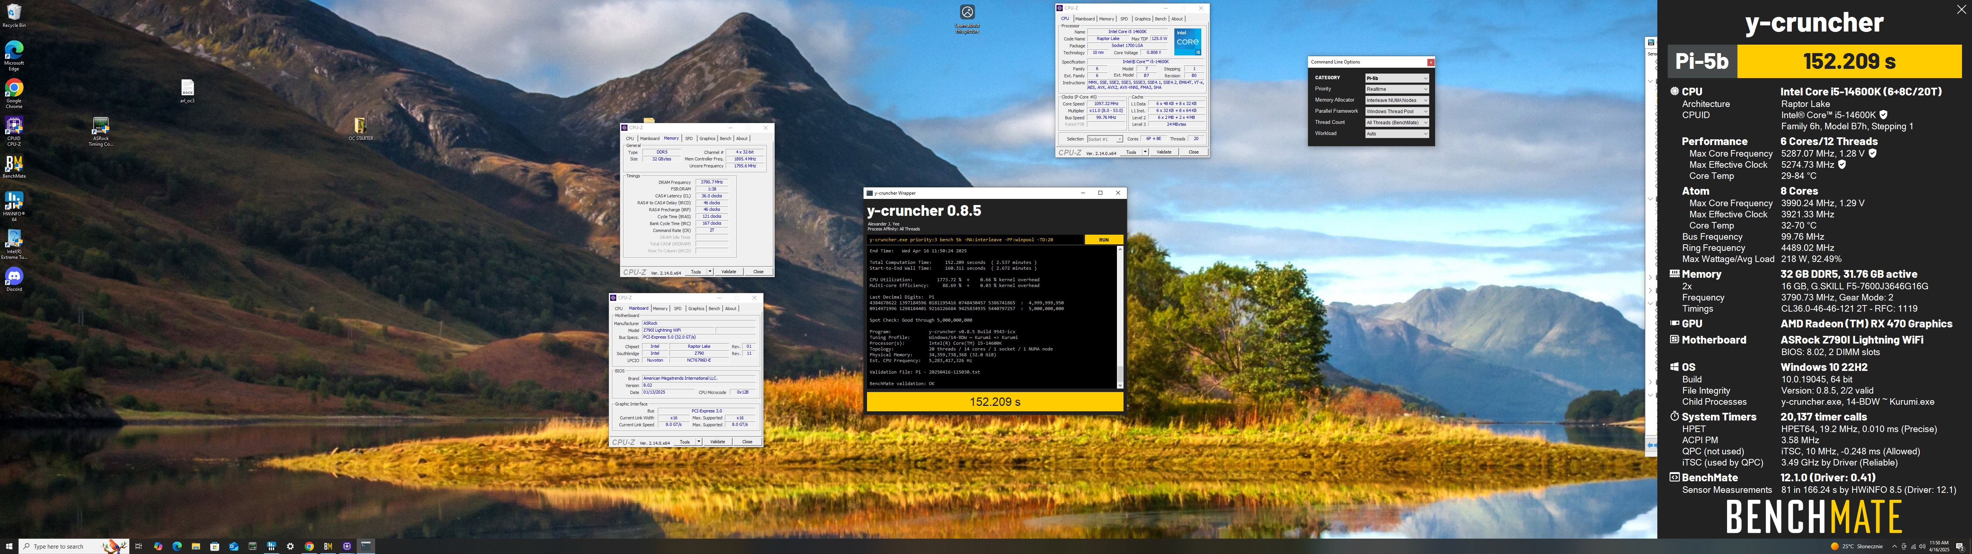Switch to Memory tab in CPU-Z processor window

coord(1107,19)
